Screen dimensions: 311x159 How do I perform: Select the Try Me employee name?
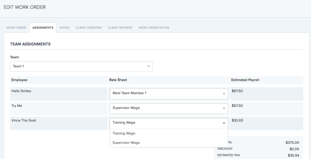pos(17,106)
